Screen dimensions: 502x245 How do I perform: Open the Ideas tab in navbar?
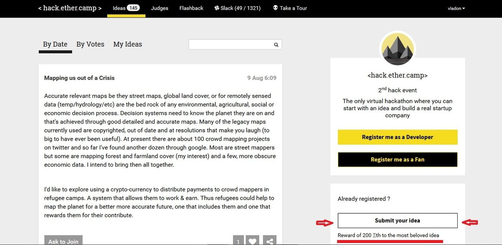pyautogui.click(x=119, y=8)
